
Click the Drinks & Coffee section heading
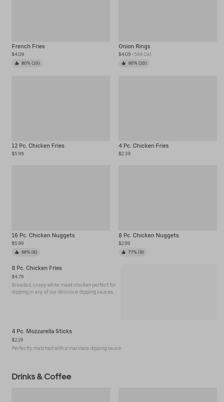pos(41,376)
